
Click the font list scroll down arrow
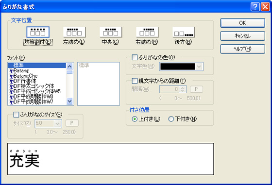[70, 101]
